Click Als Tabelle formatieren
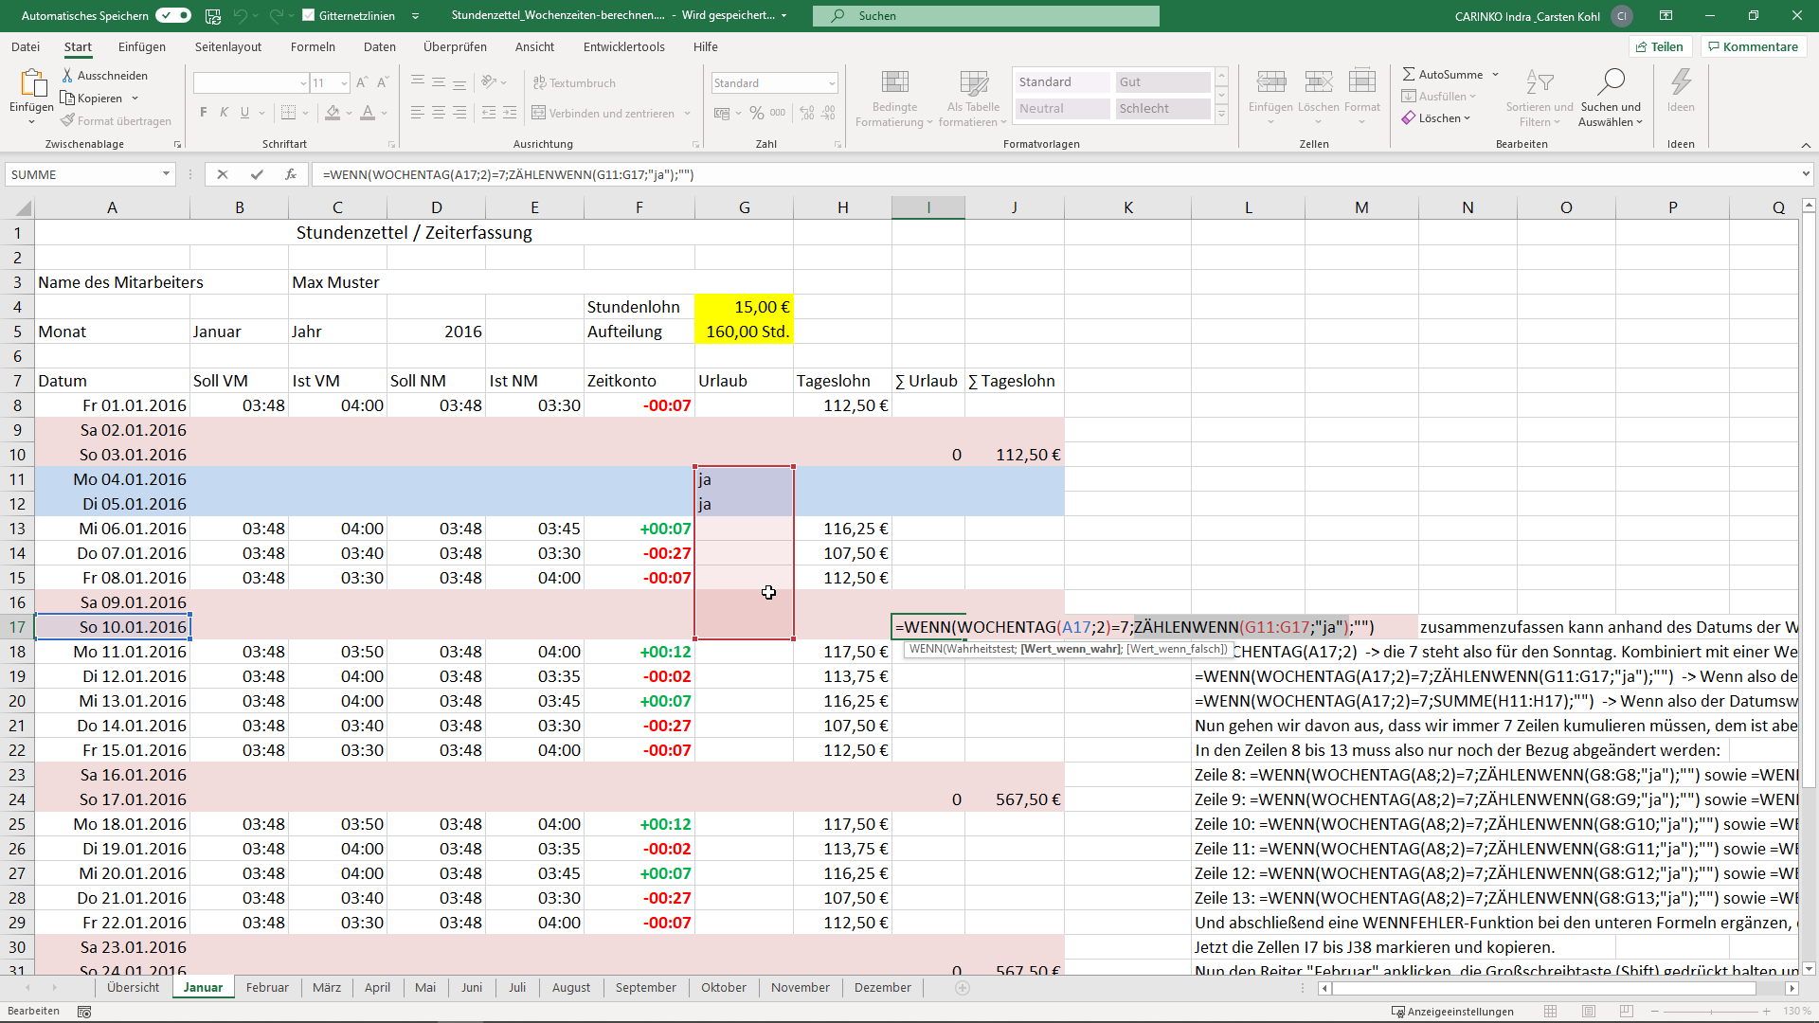The image size is (1819, 1023). click(x=974, y=98)
